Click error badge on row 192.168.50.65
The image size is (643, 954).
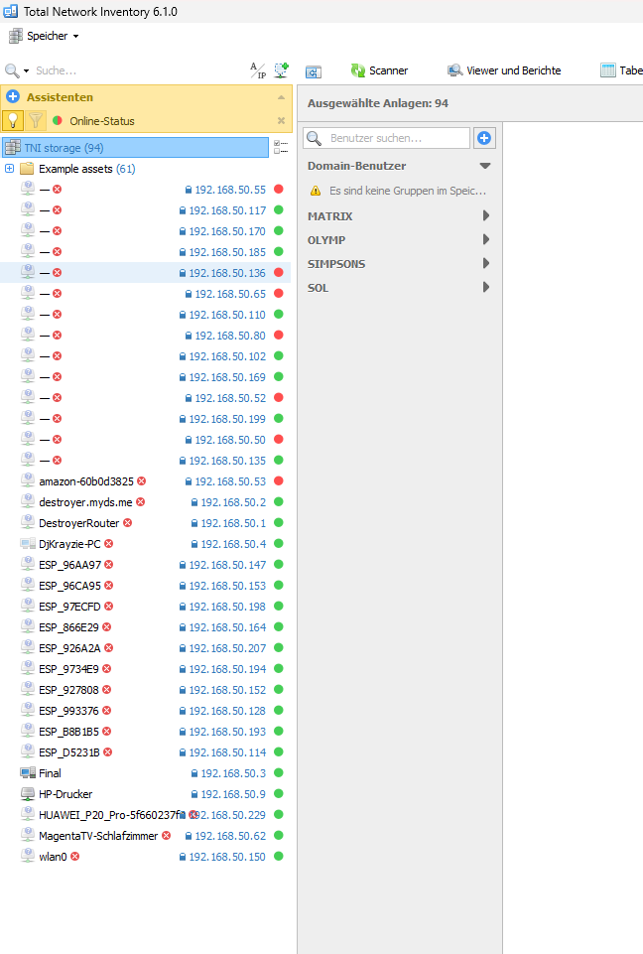(58, 294)
